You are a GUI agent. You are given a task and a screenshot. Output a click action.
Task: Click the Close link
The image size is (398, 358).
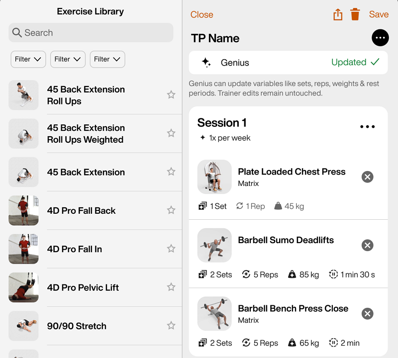click(x=201, y=15)
